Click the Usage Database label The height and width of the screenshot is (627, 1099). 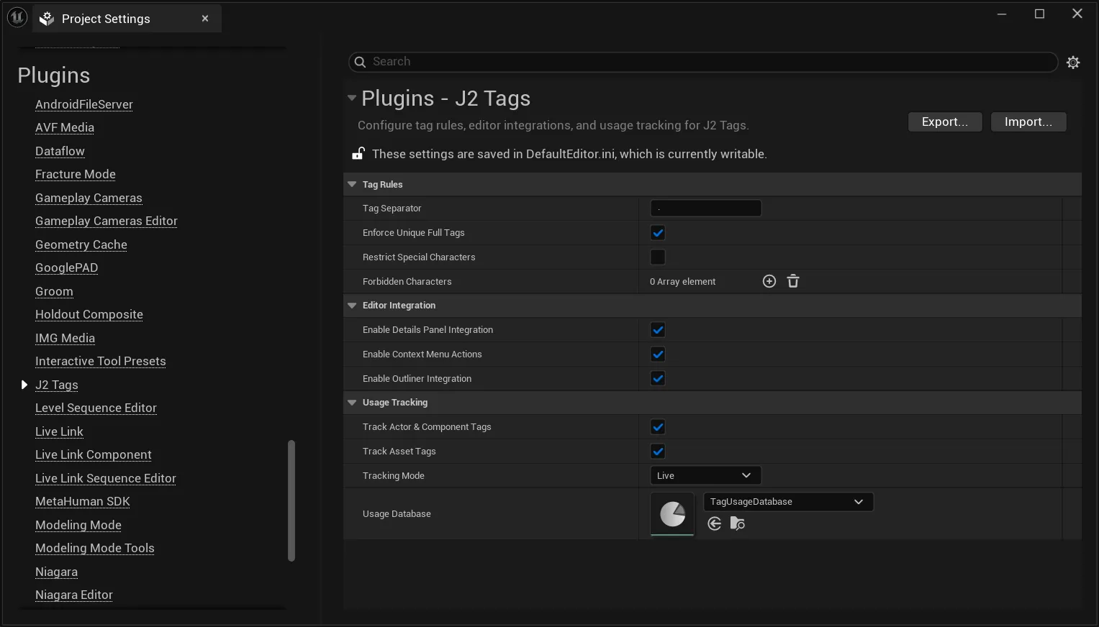397,514
